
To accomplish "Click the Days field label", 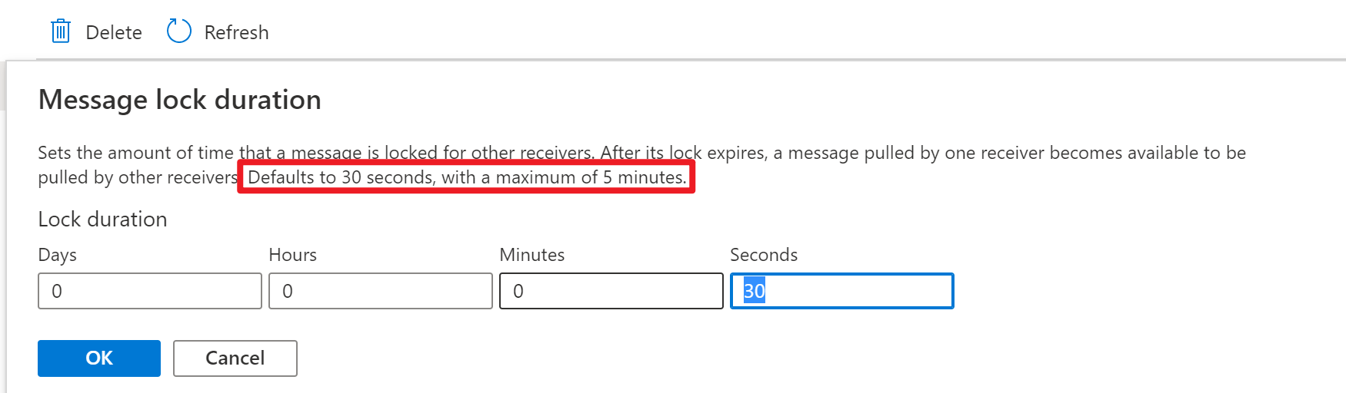I will point(58,255).
